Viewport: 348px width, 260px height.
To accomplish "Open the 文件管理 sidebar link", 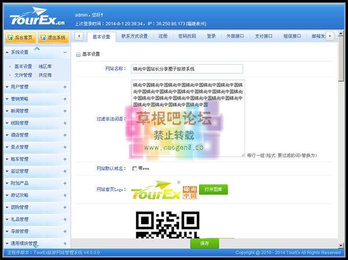I will 23,75.
